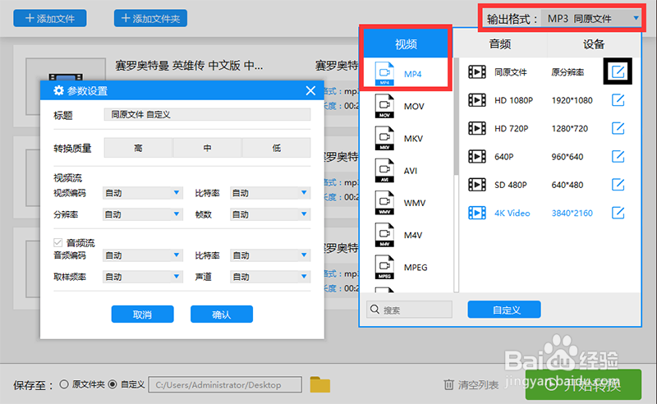Select 3840*2160 resolution text
This screenshot has width=657, height=404.
click(572, 213)
